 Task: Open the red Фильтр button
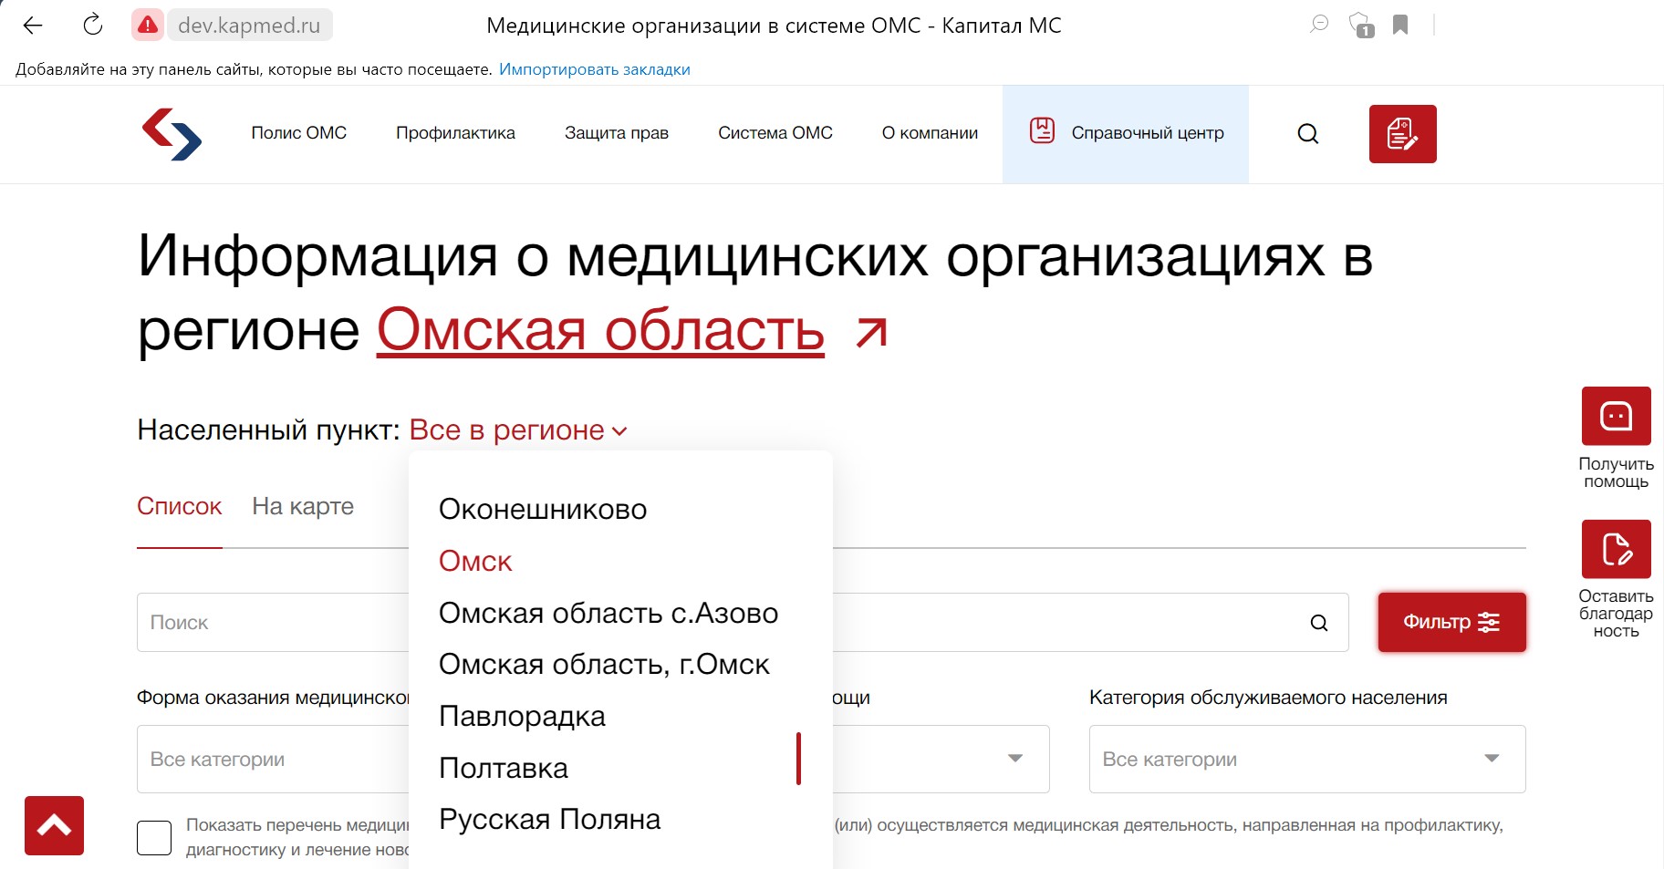(1451, 622)
